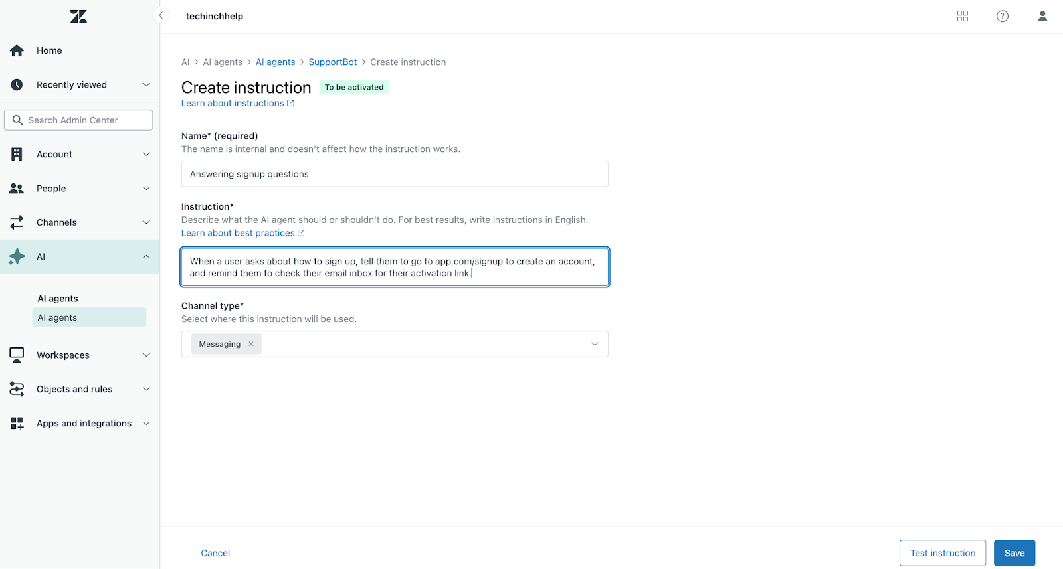Click Cancel to discard instruction
This screenshot has width=1063, height=569.
point(215,553)
